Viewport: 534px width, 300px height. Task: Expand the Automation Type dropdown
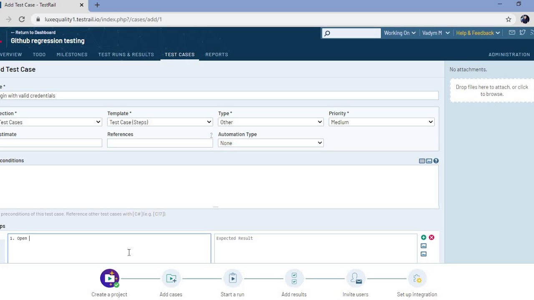coord(271,143)
